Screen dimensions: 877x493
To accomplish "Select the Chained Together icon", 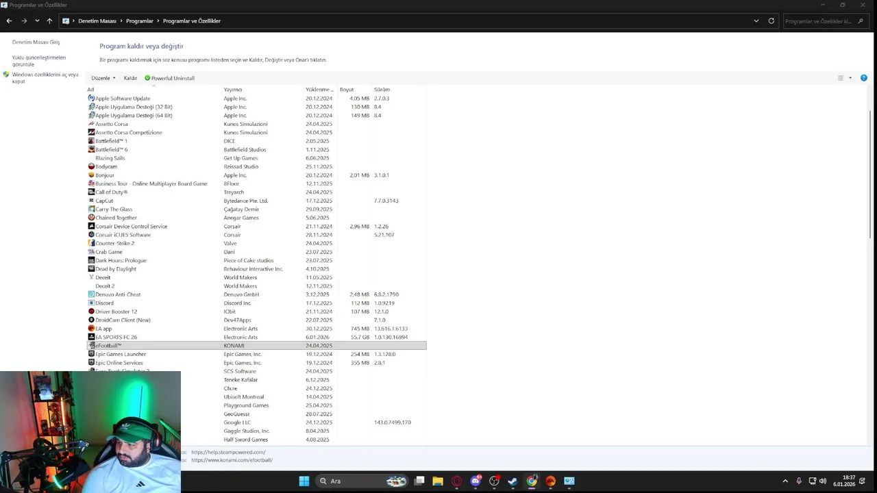I will click(91, 218).
